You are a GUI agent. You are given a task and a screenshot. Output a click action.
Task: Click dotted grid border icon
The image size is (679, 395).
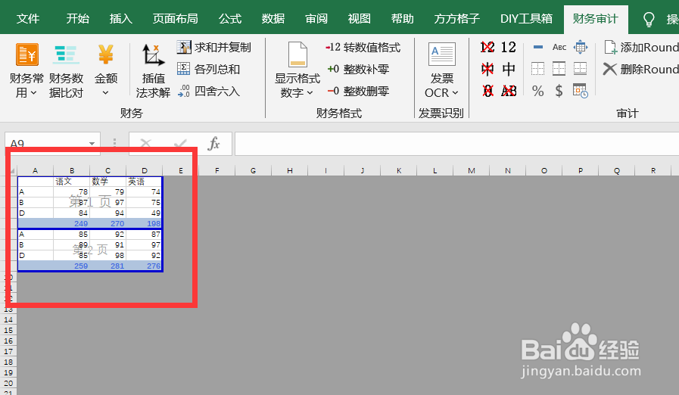coord(538,69)
